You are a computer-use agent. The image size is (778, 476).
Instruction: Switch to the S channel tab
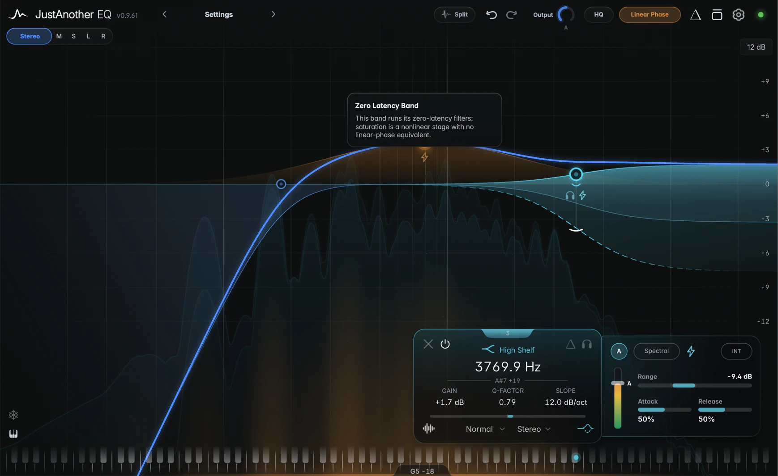74,36
